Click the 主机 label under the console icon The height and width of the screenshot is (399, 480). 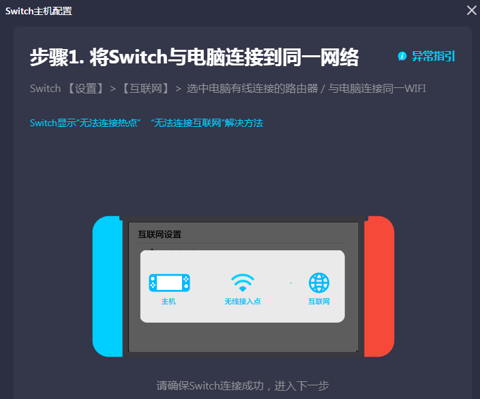168,301
